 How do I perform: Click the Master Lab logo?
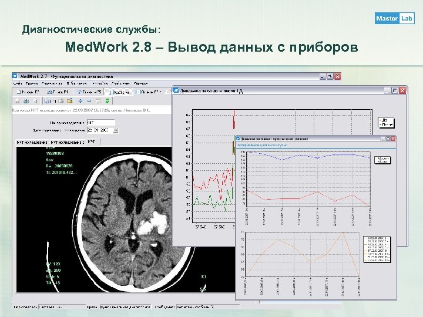click(x=395, y=18)
